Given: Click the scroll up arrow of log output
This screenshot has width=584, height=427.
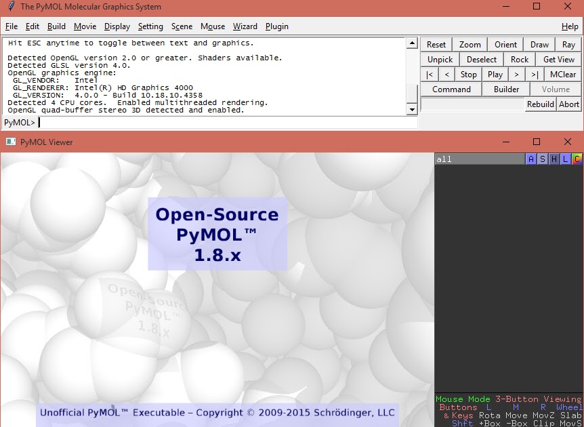Looking at the screenshot, I should tap(411, 43).
